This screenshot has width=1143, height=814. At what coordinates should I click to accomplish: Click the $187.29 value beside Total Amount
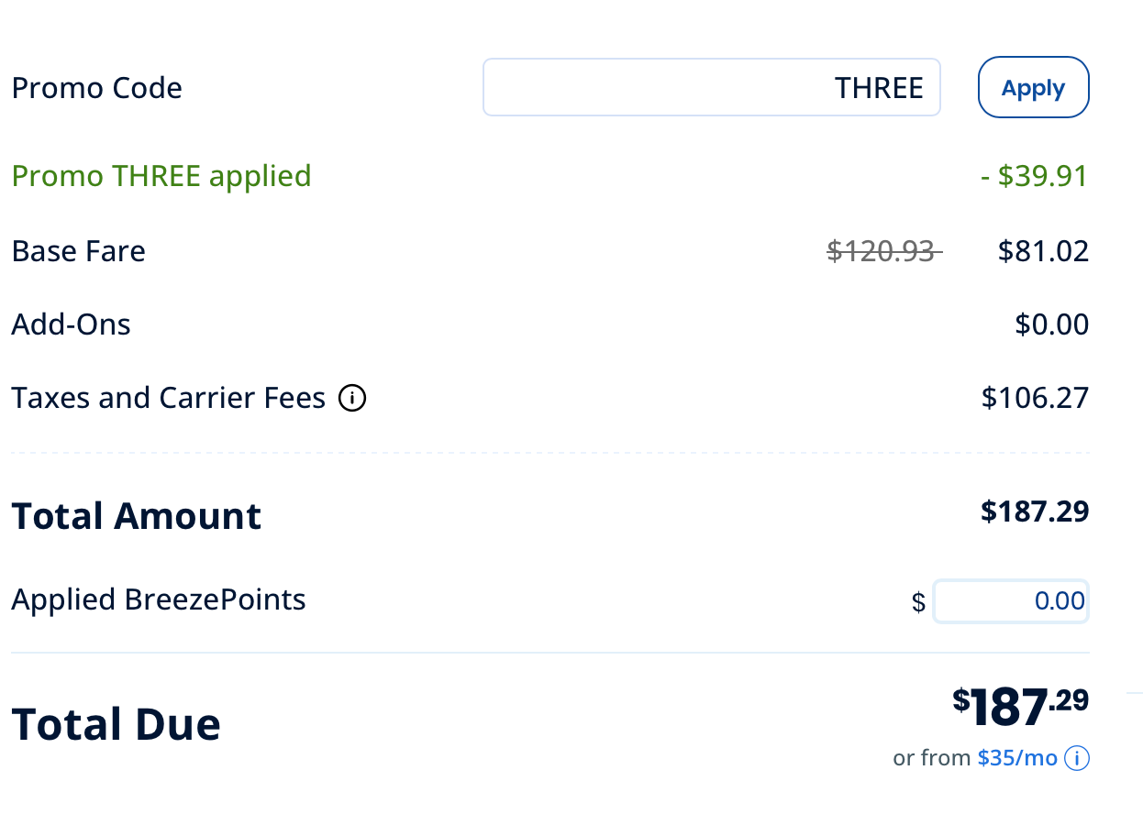1035,511
